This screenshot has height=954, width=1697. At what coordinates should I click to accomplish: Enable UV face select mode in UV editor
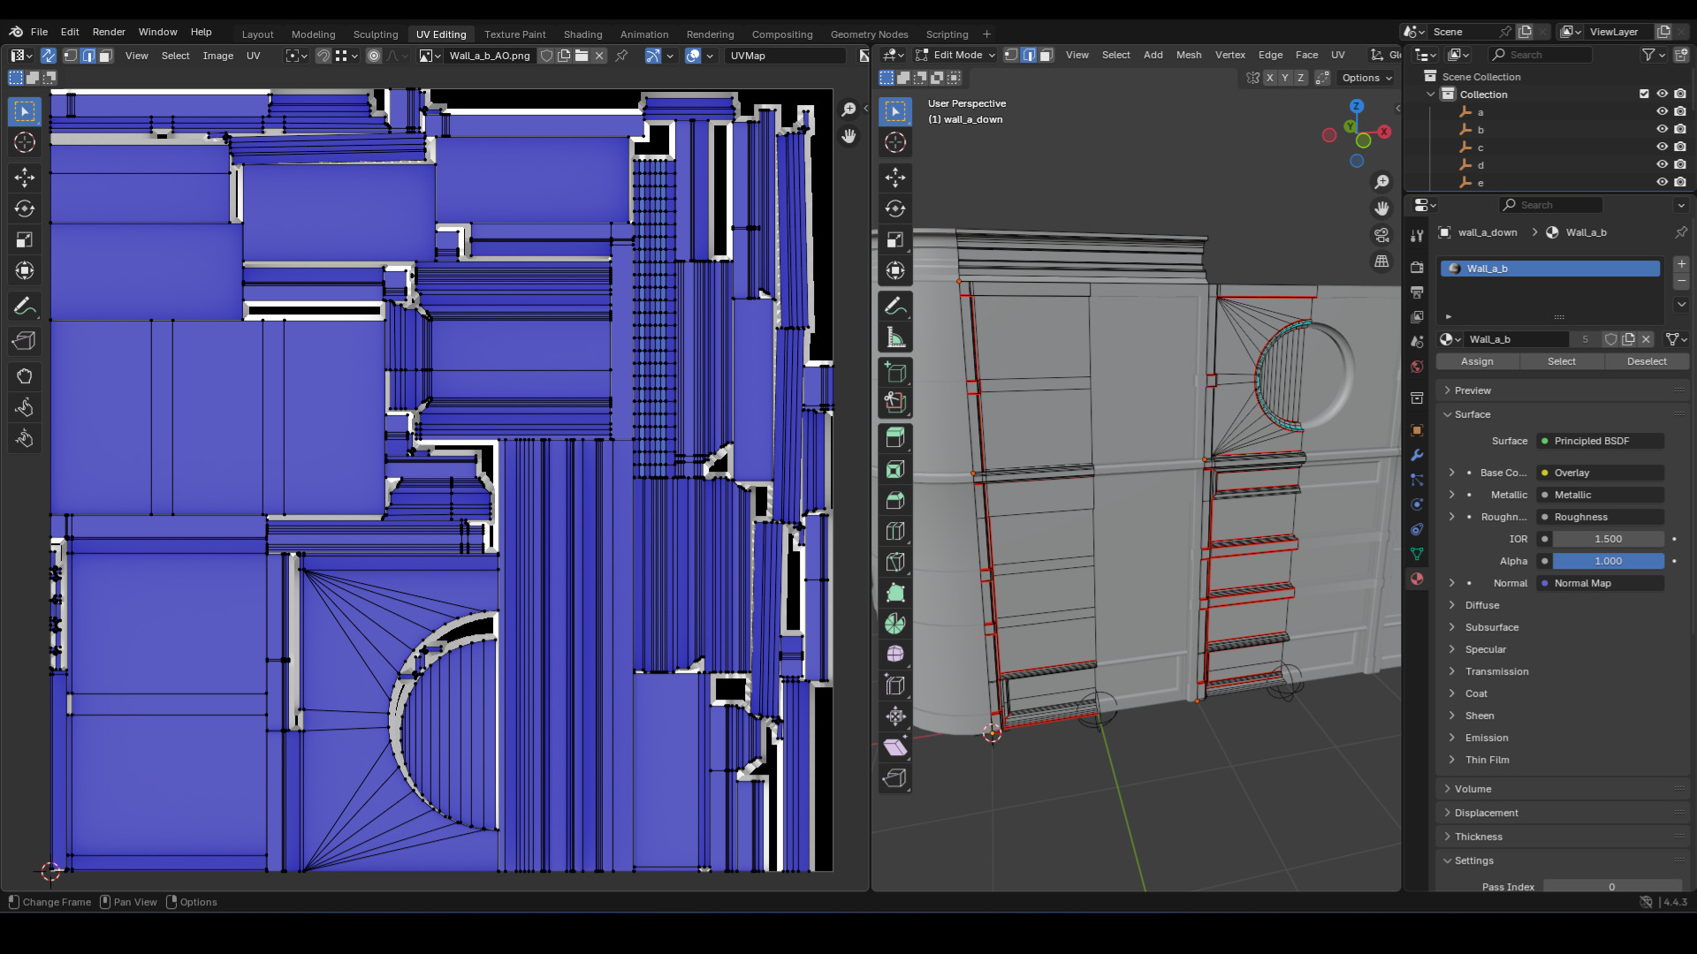coord(105,56)
